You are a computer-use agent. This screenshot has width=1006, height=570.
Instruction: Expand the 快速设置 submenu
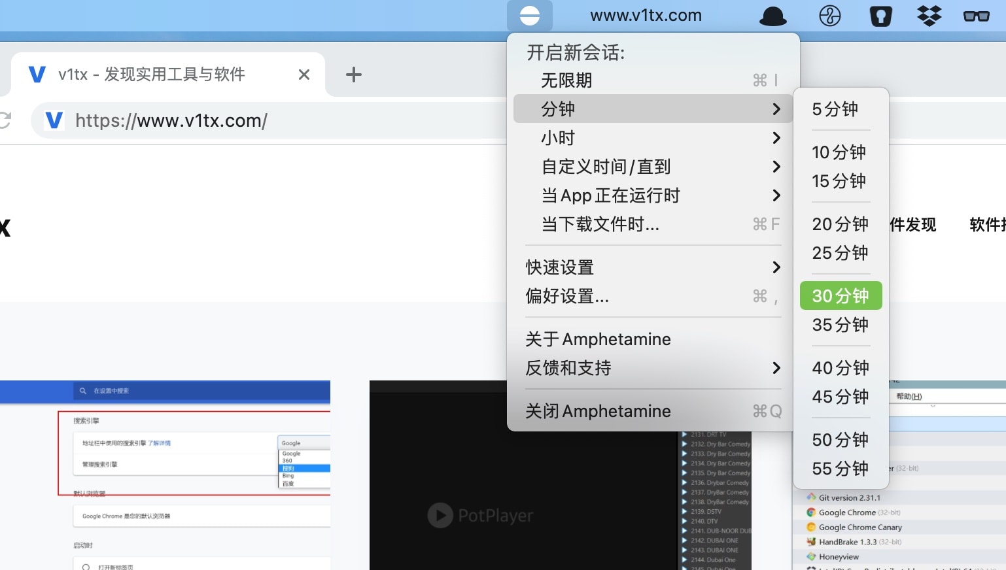[653, 267]
